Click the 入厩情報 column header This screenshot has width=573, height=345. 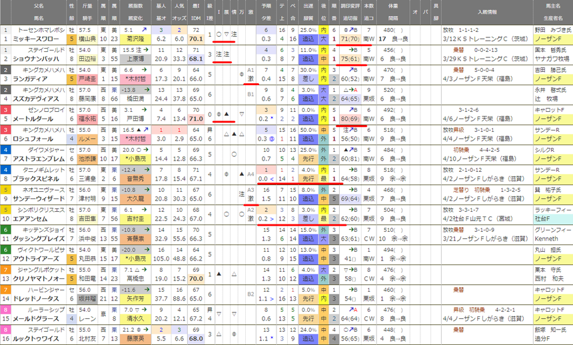(487, 12)
